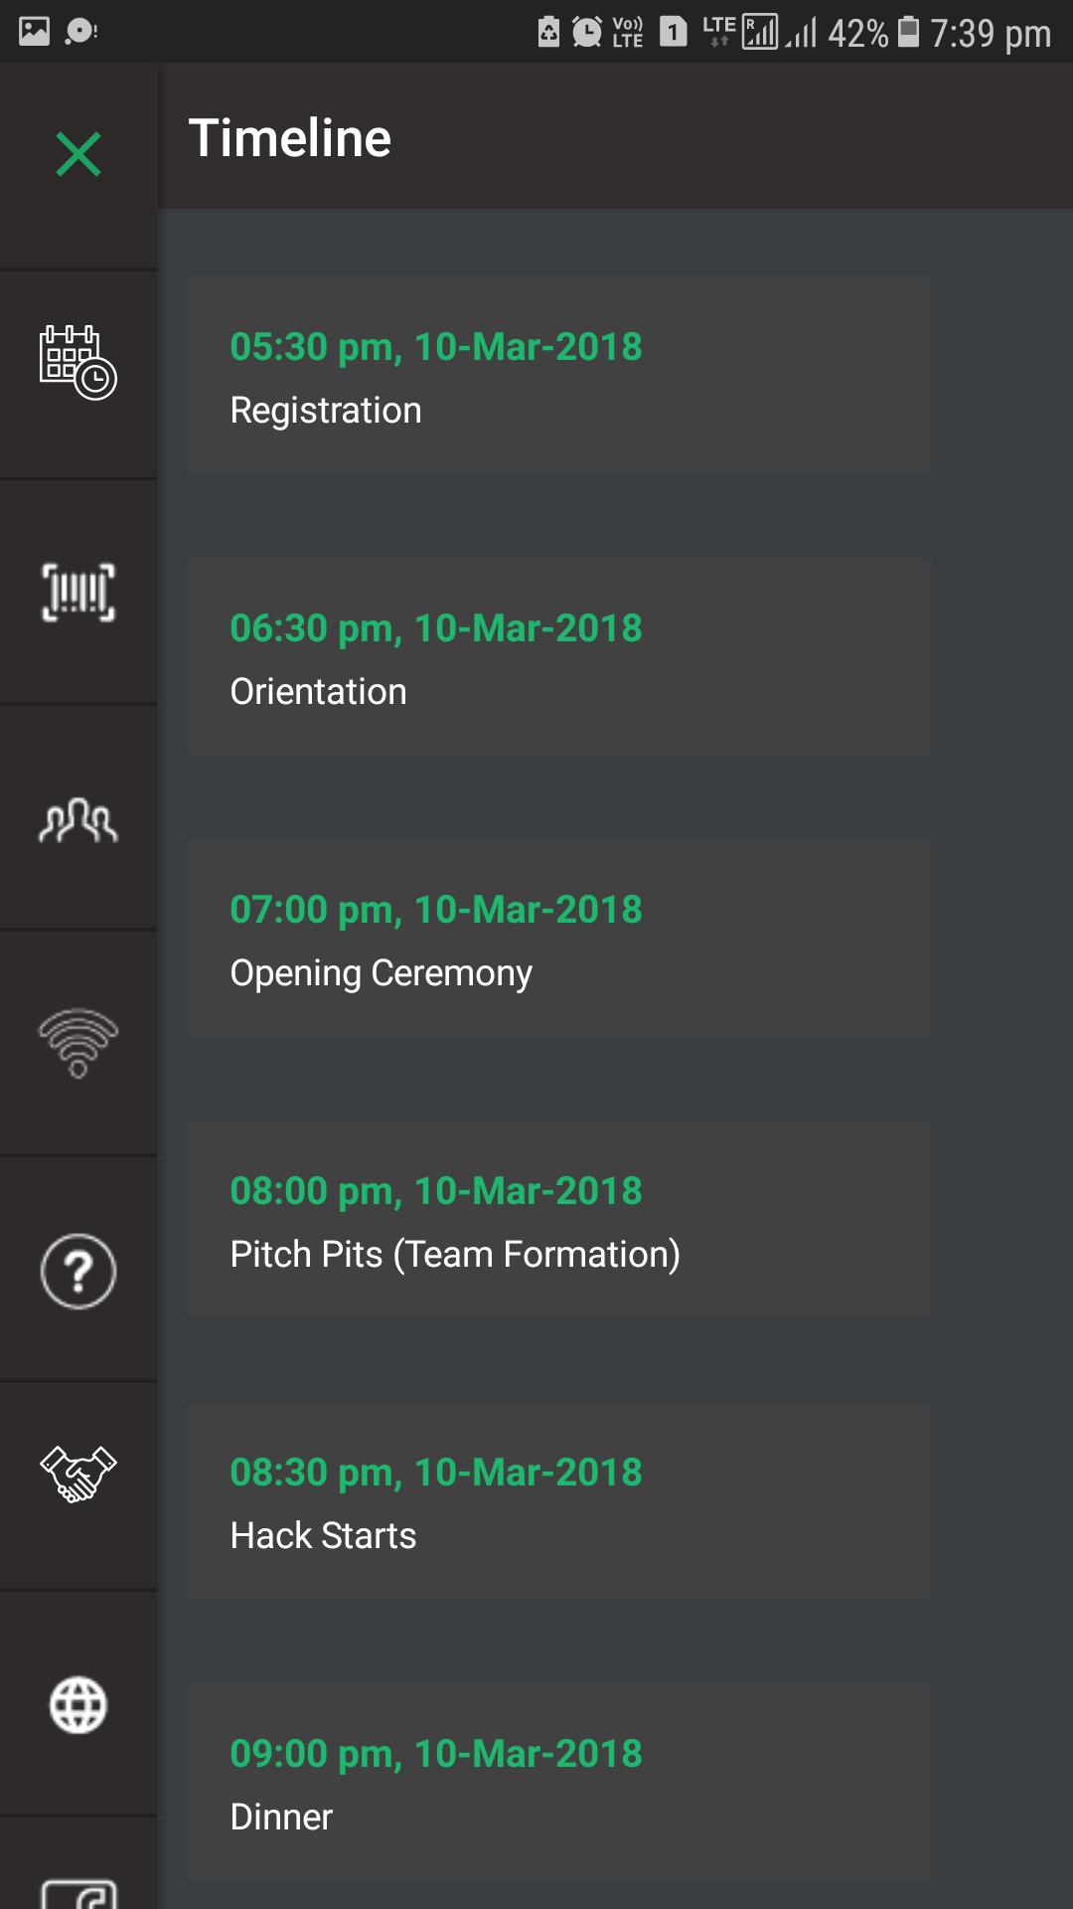1073x1909 pixels.
Task: Close the side navigation drawer
Action: [78, 155]
